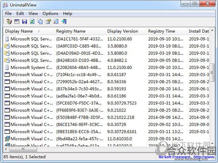Click the vertical scrollbar thumb
218x163 pixels.
coord(212,73)
